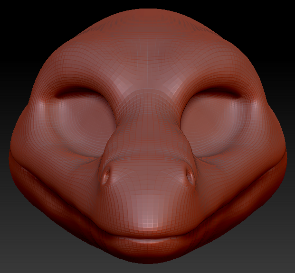The image size is (295, 273).
Task: Click the dark brow crease above the right eye
Action: tap(219, 91)
